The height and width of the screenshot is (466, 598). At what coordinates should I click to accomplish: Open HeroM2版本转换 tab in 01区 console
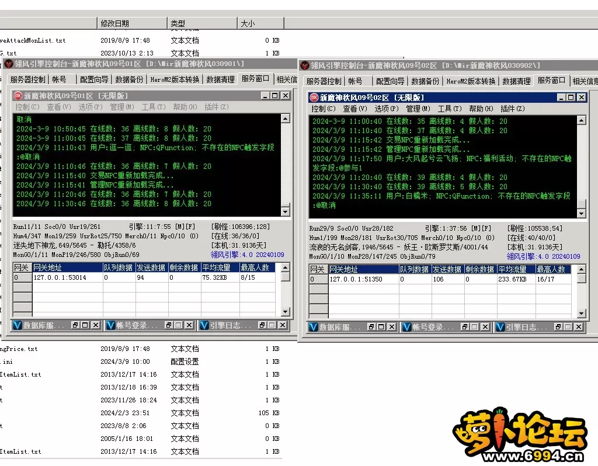pyautogui.click(x=175, y=79)
